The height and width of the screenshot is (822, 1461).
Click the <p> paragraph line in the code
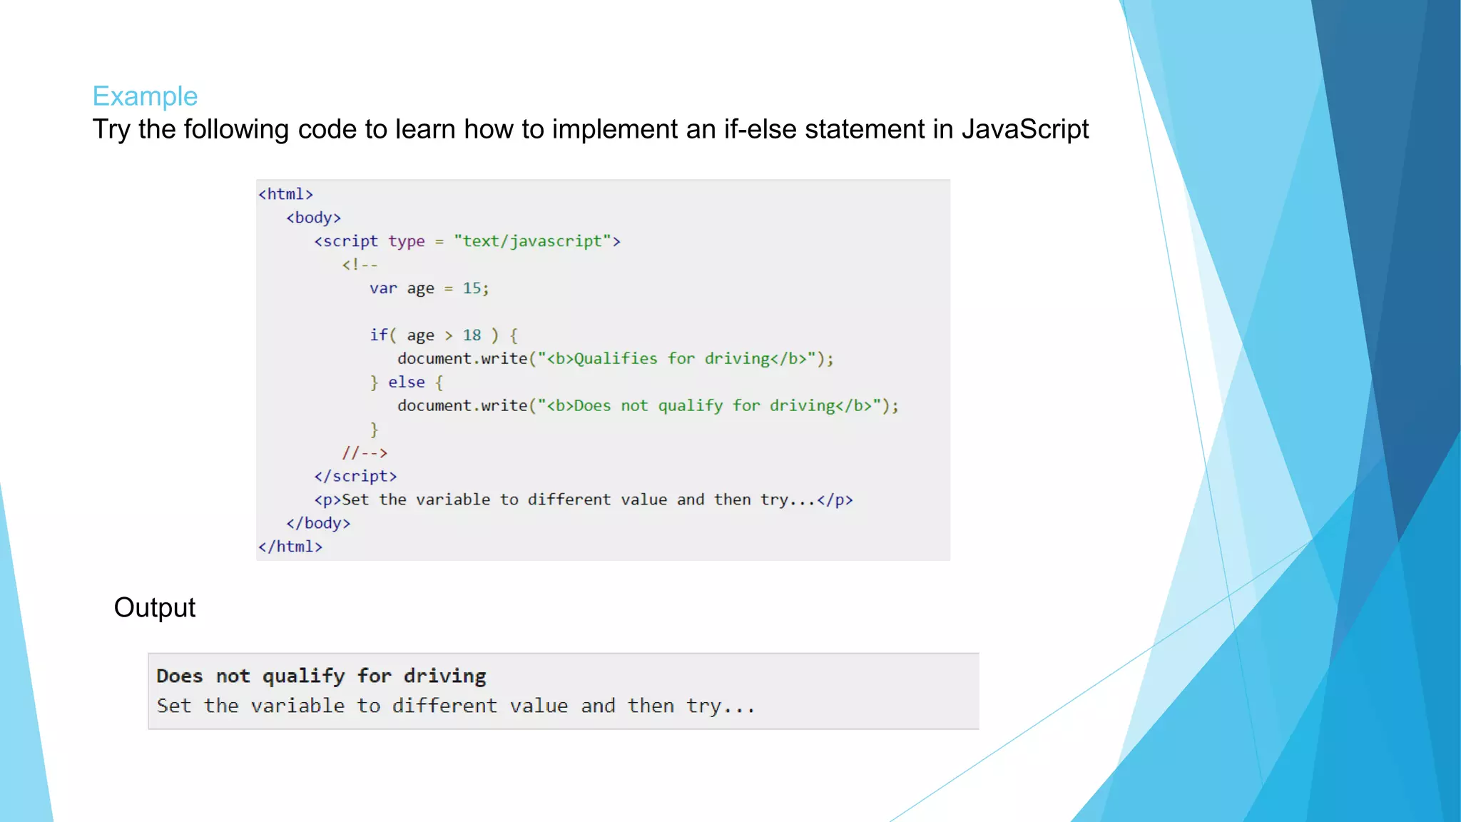(x=583, y=500)
